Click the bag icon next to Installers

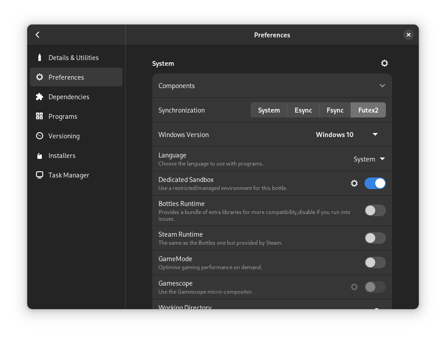point(40,155)
